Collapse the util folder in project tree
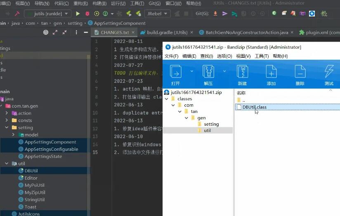Screen dimensions: 340x216 (x=7, y=164)
